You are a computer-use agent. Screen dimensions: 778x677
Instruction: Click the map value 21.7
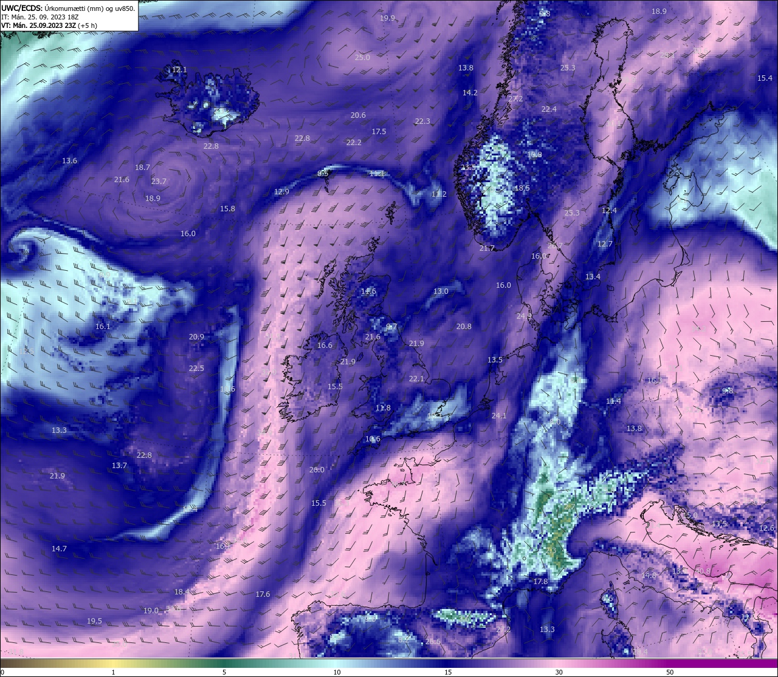click(x=487, y=248)
